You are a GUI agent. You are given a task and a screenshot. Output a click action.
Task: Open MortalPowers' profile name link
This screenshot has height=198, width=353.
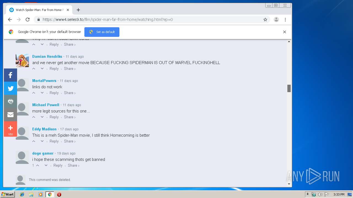[x=44, y=81]
